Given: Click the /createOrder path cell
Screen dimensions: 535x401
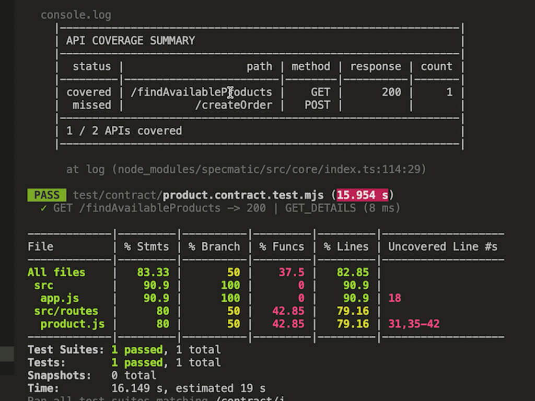Looking at the screenshot, I should point(234,105).
